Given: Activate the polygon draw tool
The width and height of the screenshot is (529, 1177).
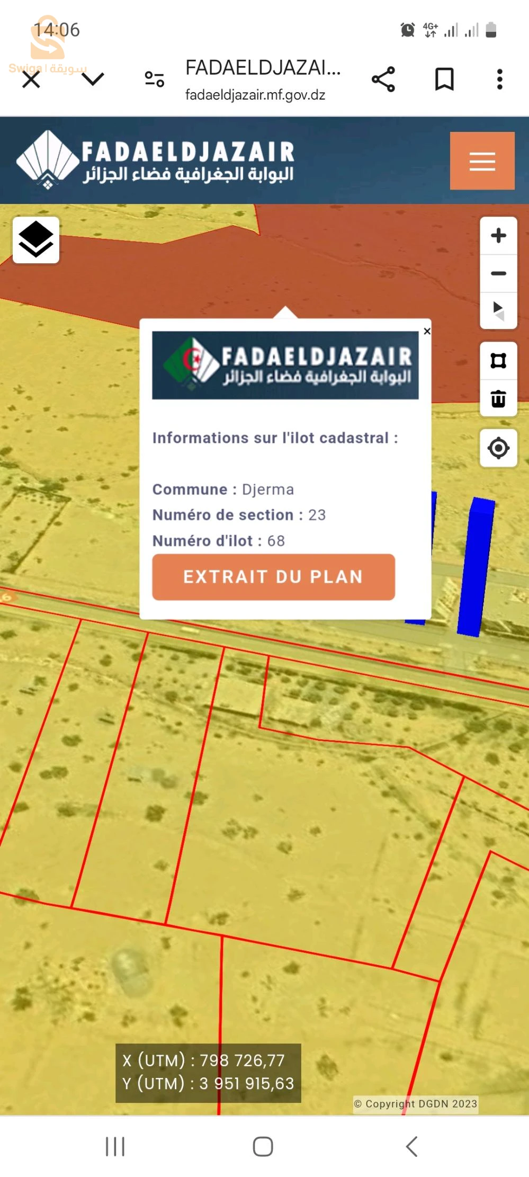Looking at the screenshot, I should [x=498, y=361].
